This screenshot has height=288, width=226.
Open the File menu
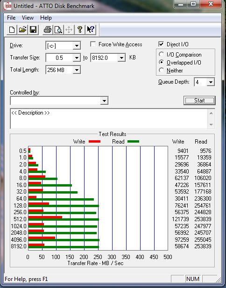tap(11, 18)
